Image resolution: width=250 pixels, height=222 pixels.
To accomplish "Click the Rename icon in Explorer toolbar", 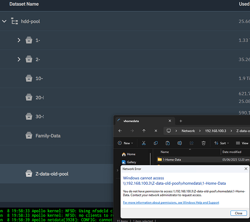I will [x=179, y=143].
